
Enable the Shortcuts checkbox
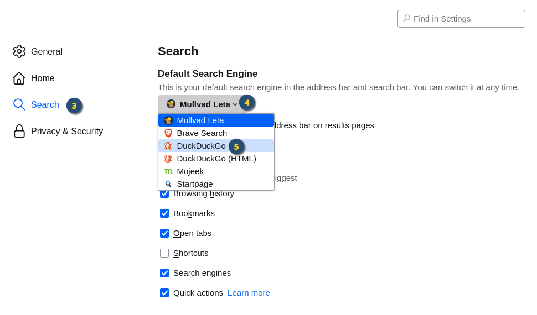click(x=164, y=253)
